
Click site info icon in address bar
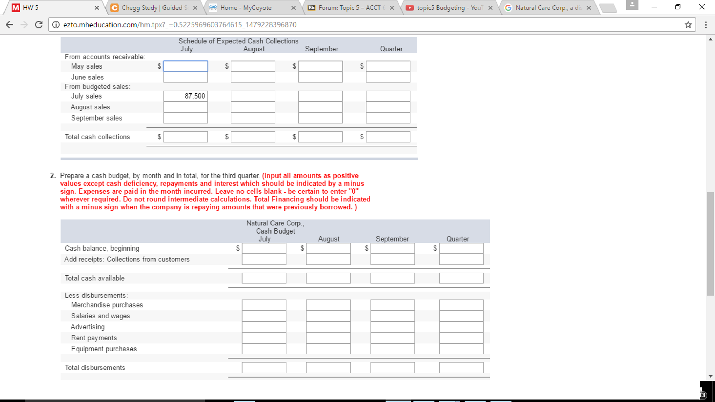click(56, 25)
